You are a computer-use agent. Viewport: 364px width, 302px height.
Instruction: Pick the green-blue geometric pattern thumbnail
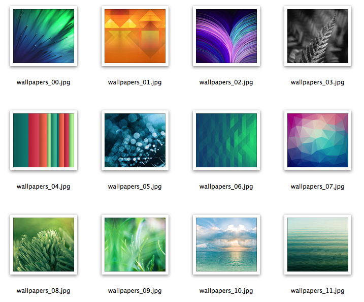pyautogui.click(x=226, y=140)
